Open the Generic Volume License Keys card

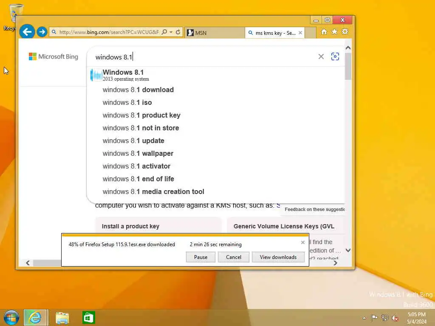coord(285,225)
